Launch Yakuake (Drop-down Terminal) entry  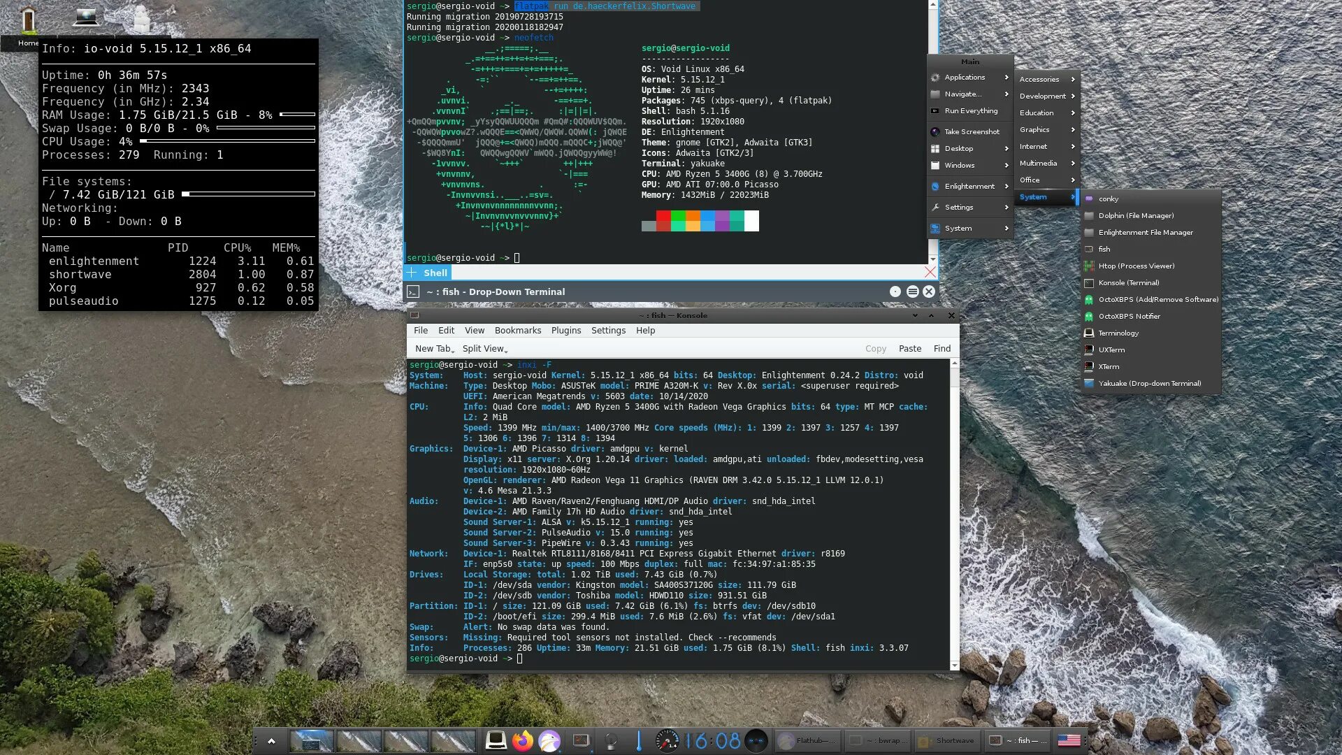pyautogui.click(x=1150, y=383)
